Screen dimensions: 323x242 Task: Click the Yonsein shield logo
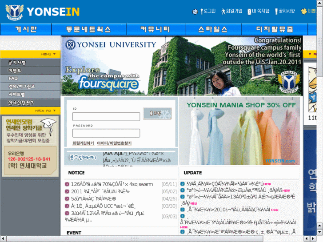pos(14,12)
